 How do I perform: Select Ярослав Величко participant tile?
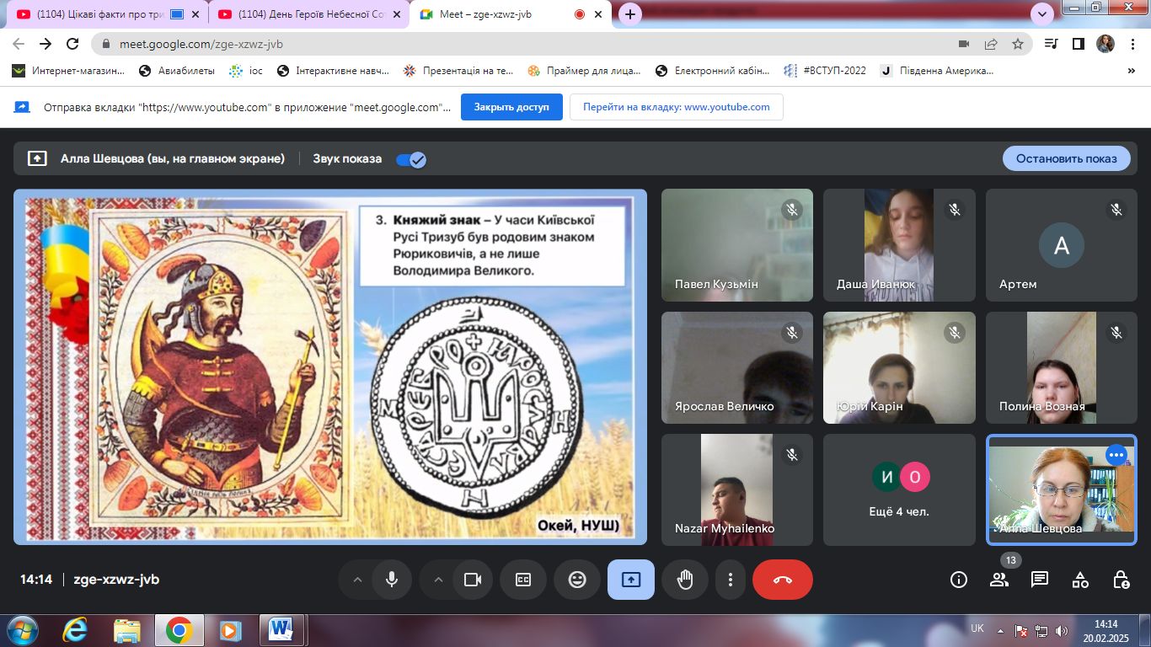point(737,367)
